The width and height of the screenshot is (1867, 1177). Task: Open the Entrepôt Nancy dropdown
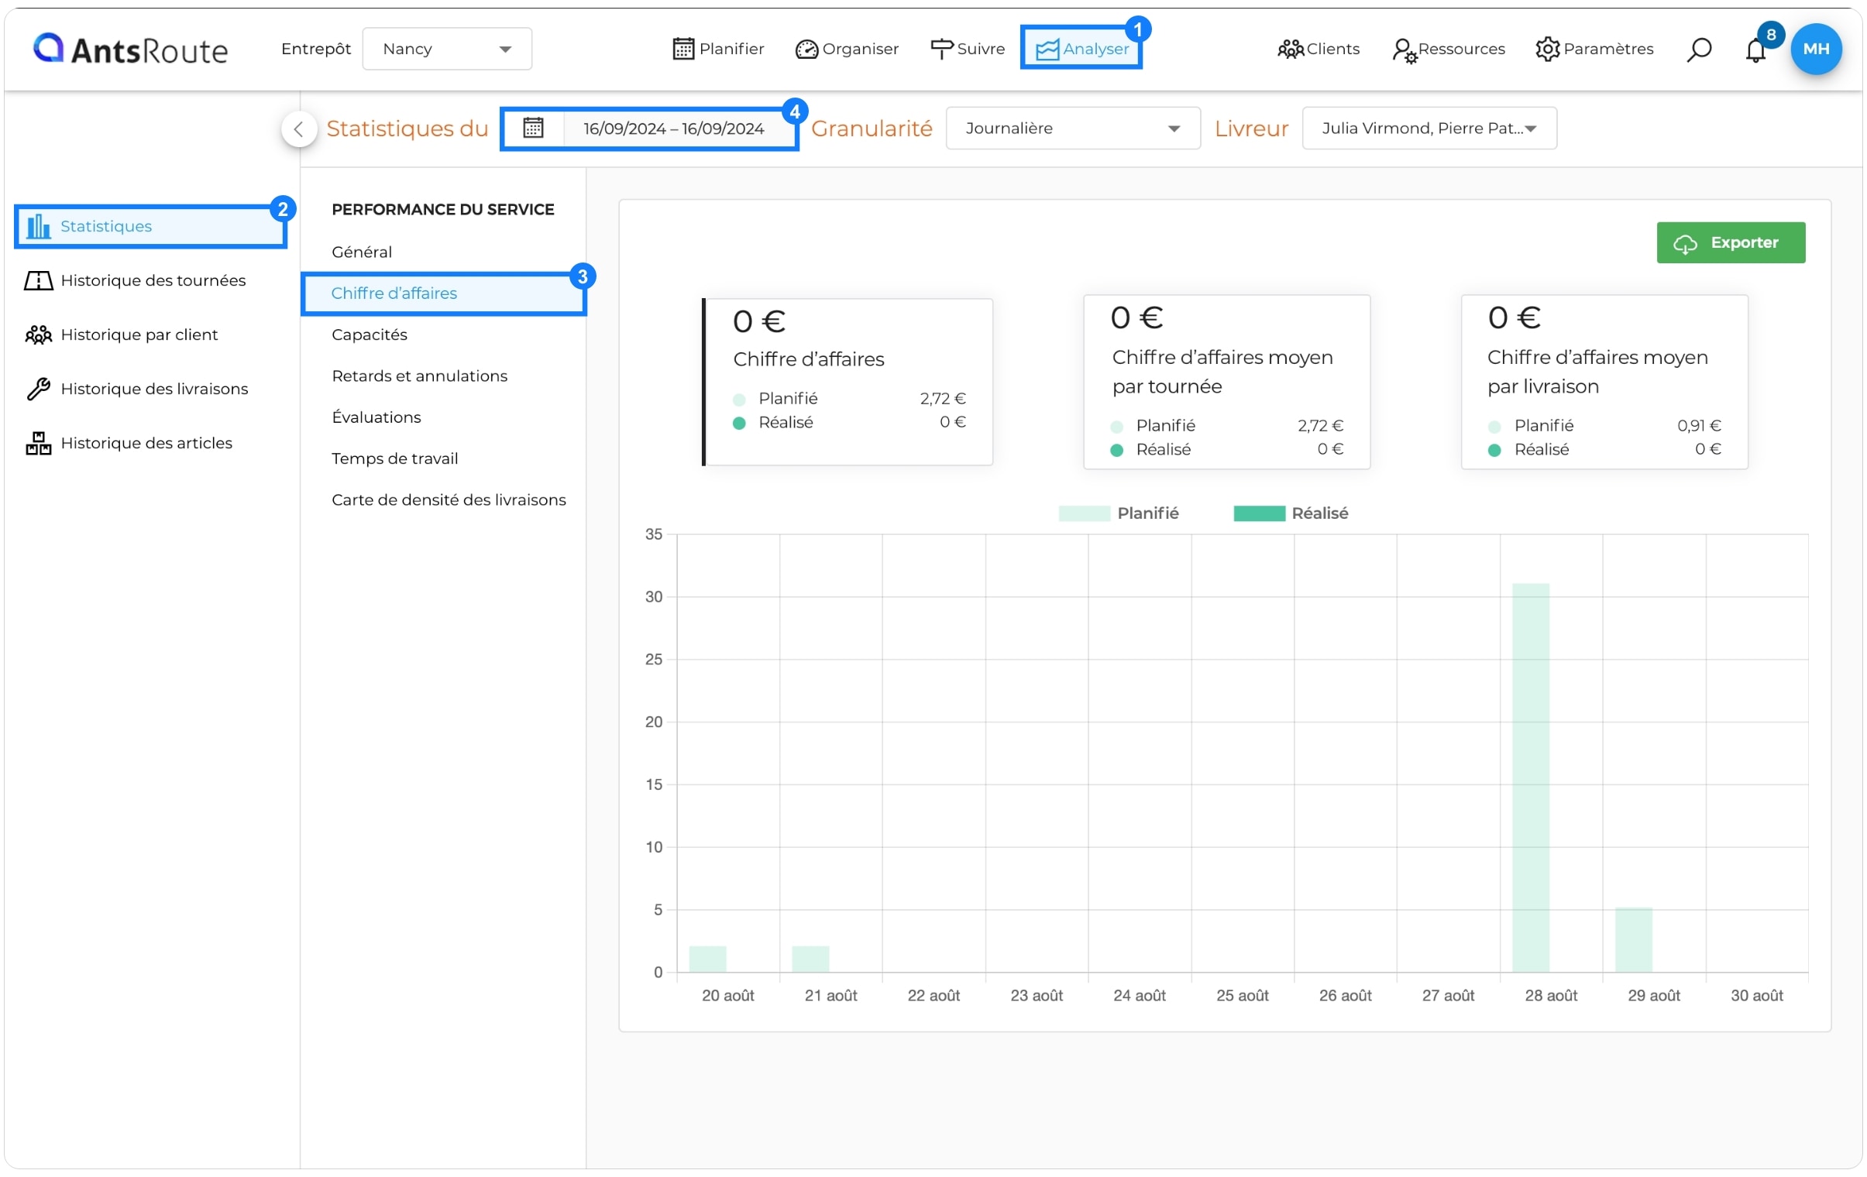pyautogui.click(x=446, y=49)
